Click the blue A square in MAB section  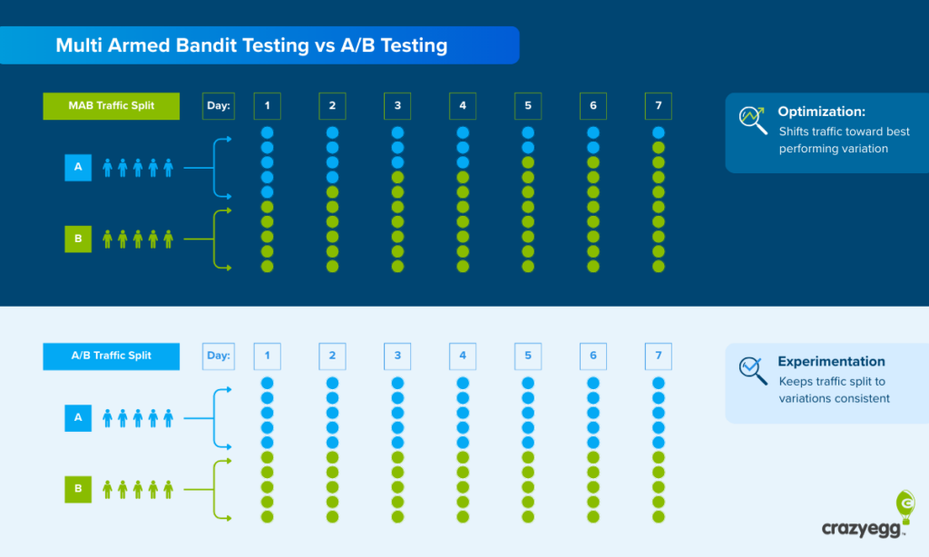[78, 167]
